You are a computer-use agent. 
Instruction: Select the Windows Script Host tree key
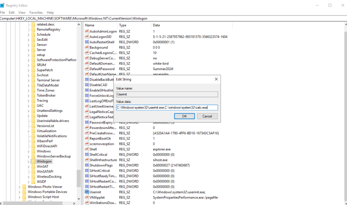coord(43,197)
